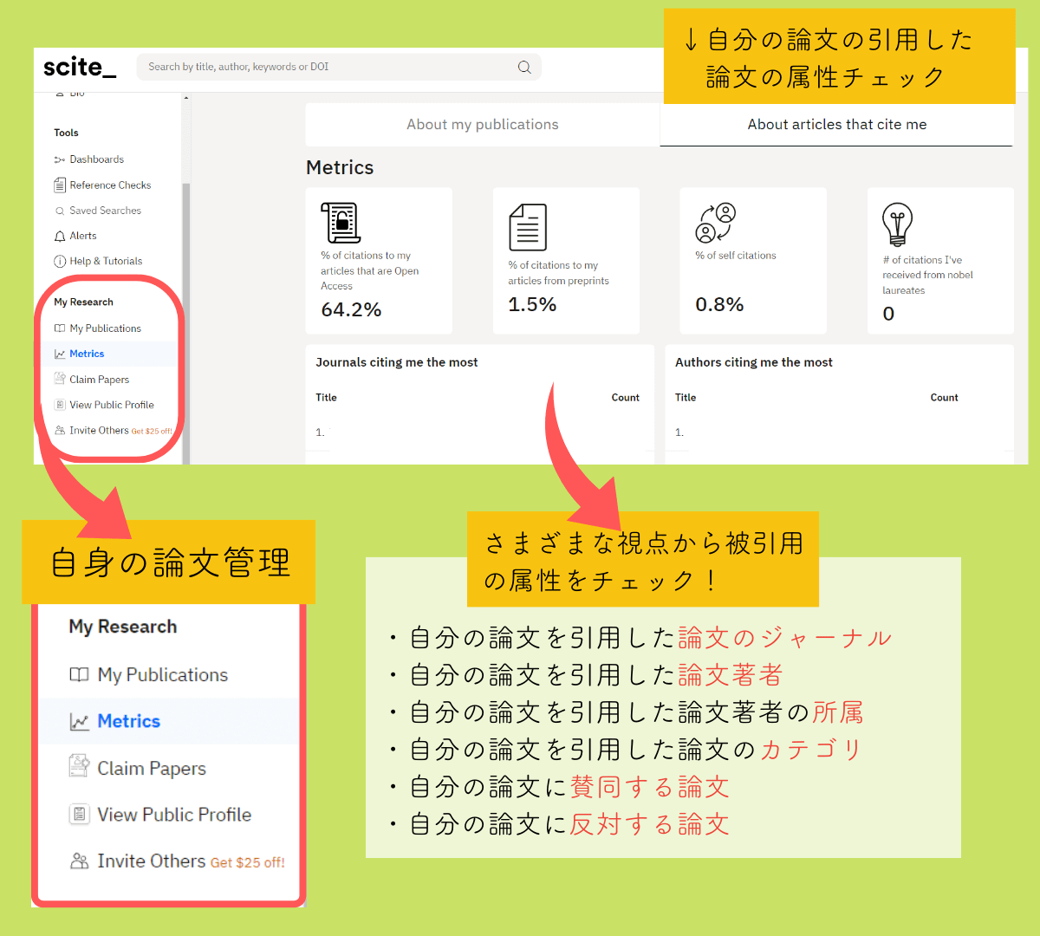The width and height of the screenshot is (1040, 936).
Task: Click My Research heading in small scite sidebar
Action: coord(83,302)
